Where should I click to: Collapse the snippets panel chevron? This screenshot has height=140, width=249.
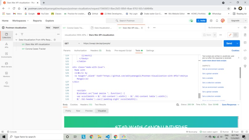(x=238, y=58)
